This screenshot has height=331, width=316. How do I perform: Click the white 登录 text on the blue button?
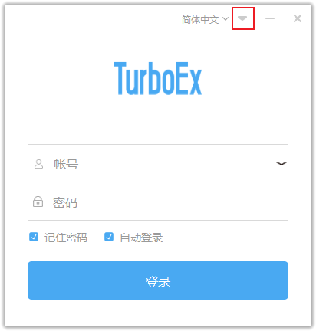(x=158, y=281)
